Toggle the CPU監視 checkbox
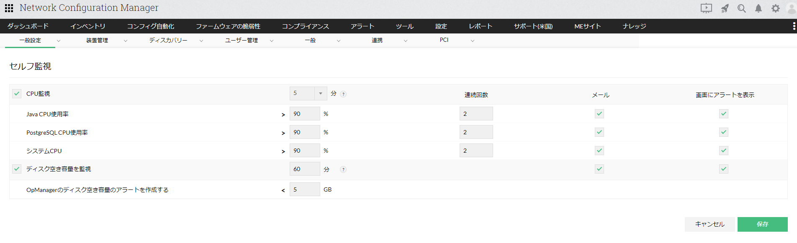This screenshot has height=243, width=797. pyautogui.click(x=17, y=94)
